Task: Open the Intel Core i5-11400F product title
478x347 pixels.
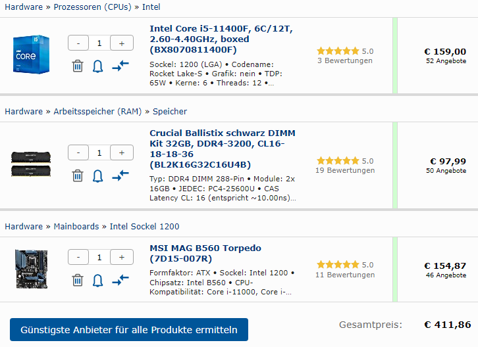Action: coord(221,39)
